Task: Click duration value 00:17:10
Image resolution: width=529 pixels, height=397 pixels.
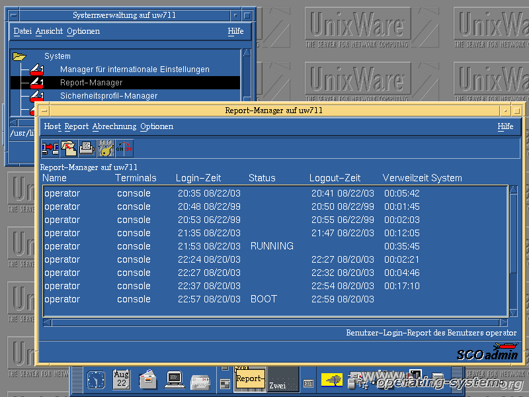Action: [402, 286]
